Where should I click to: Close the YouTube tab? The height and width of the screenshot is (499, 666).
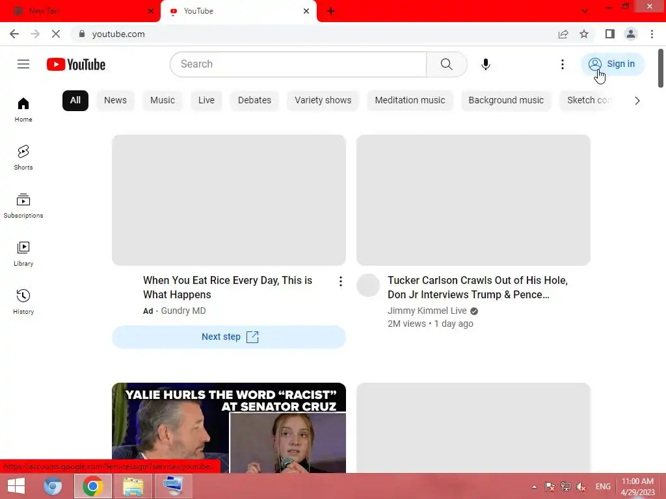306,11
